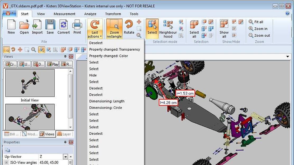Click the Print icon
This screenshot has height=165, width=294.
click(x=77, y=25)
